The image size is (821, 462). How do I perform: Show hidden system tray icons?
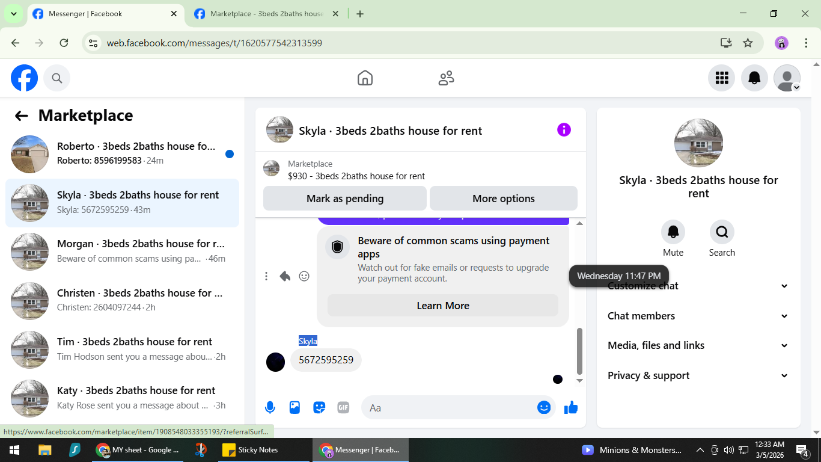[x=700, y=450]
